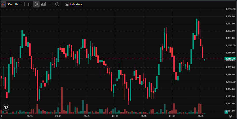Click the 00:30 time axis label
This screenshot has height=119, width=237.
58,116
